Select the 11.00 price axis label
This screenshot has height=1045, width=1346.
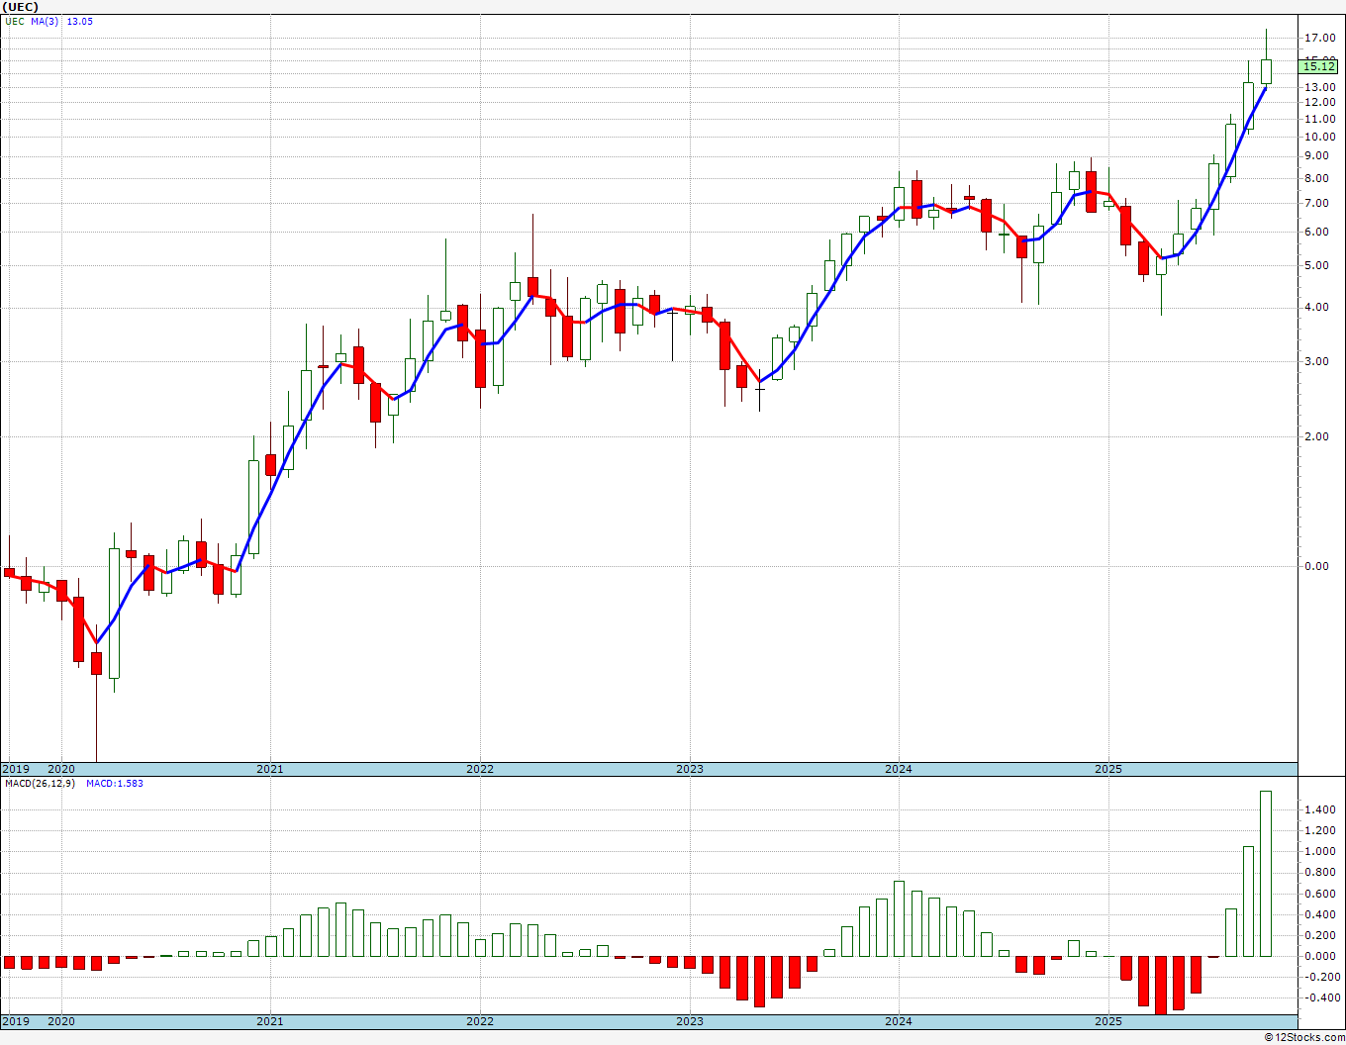tap(1320, 120)
